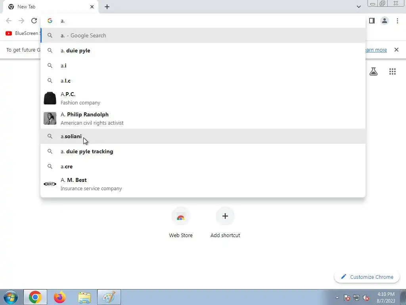Viewport: 406px width, 305px height.
Task: Click the New Tab tab
Action: click(51, 7)
